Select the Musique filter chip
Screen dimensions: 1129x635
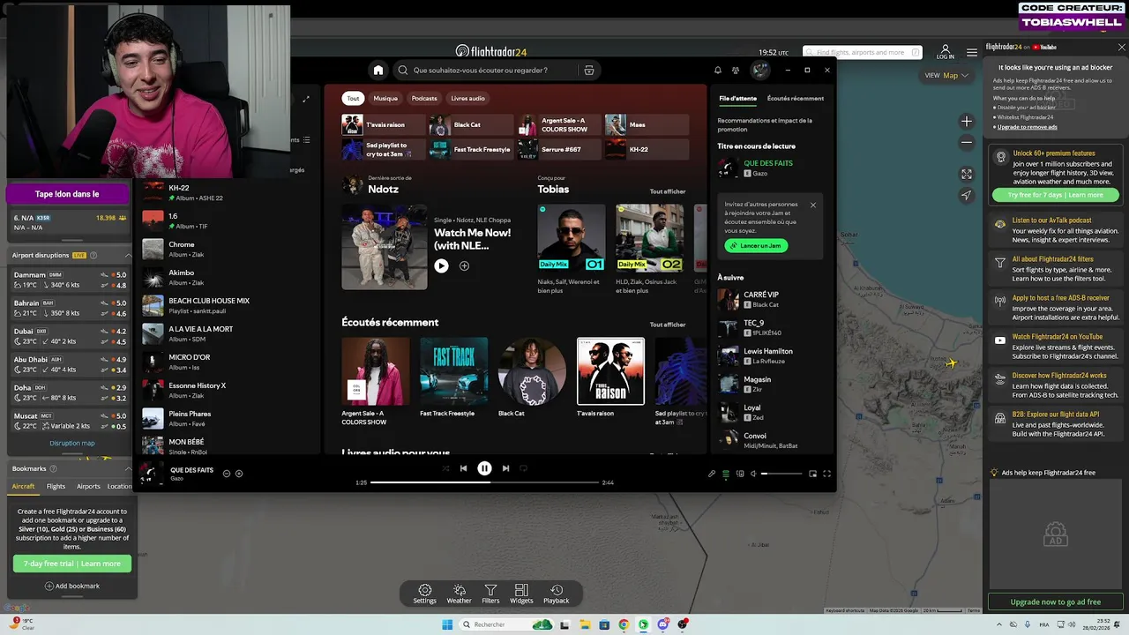pos(385,98)
